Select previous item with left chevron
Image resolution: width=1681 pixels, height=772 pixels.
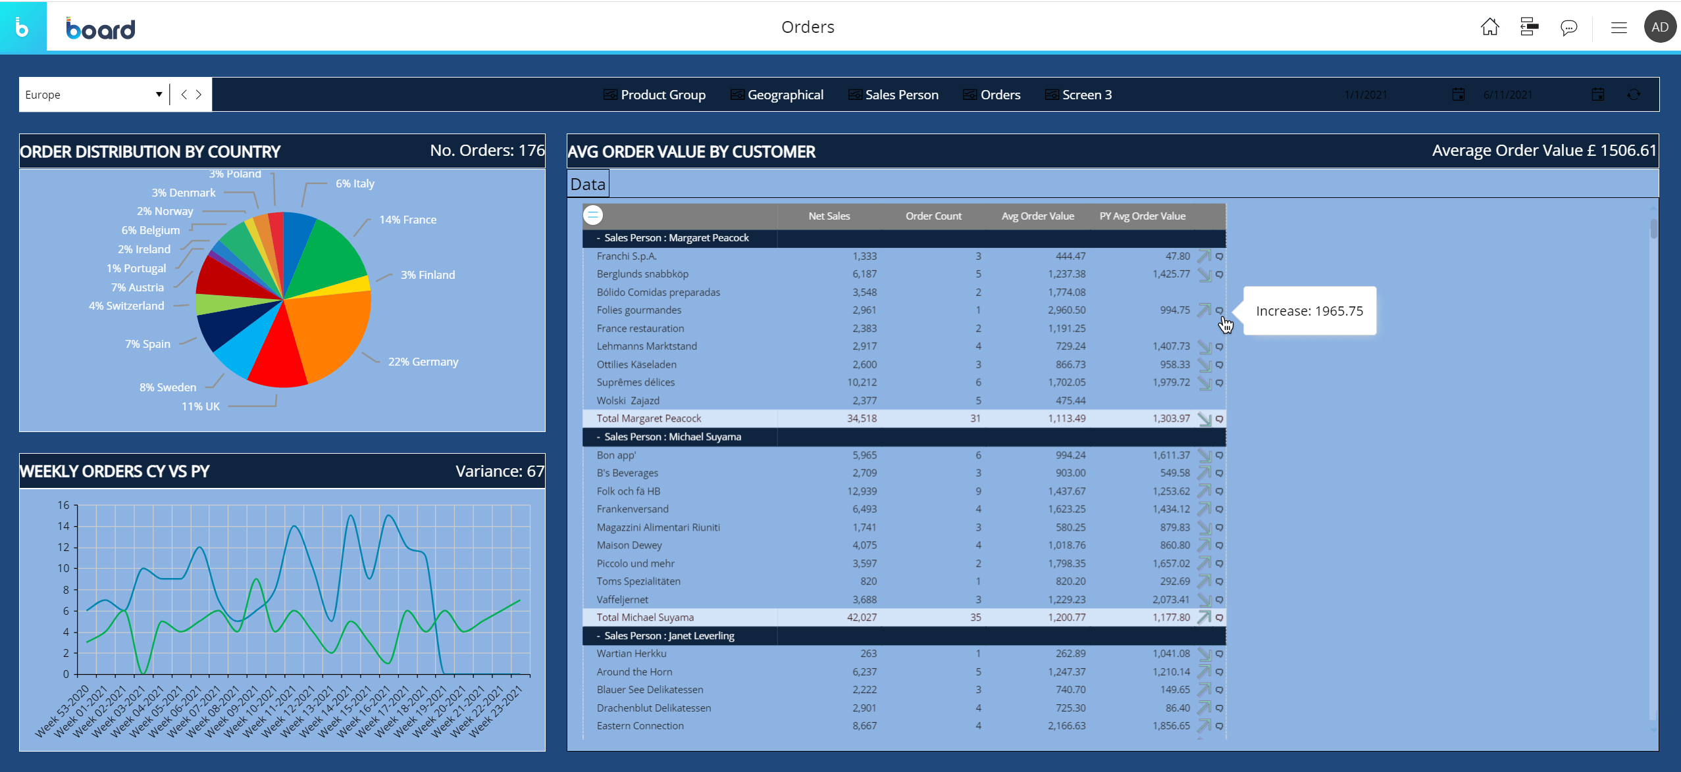tap(184, 95)
